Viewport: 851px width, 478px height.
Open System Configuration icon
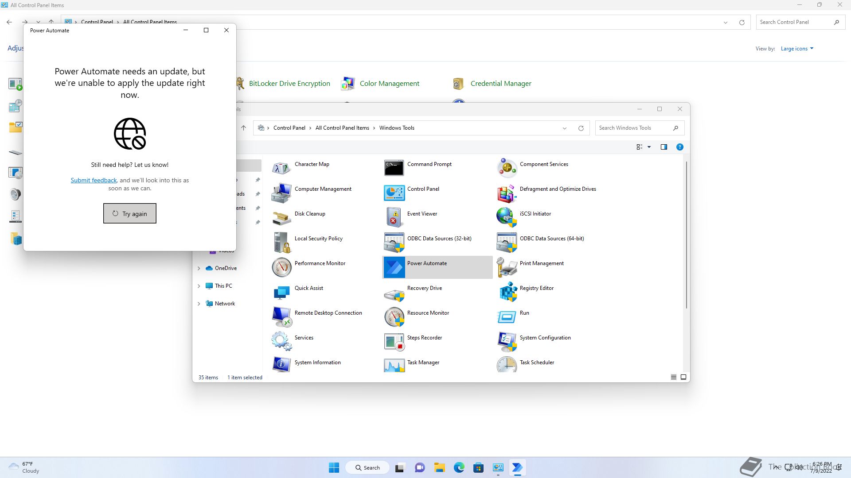(x=507, y=342)
